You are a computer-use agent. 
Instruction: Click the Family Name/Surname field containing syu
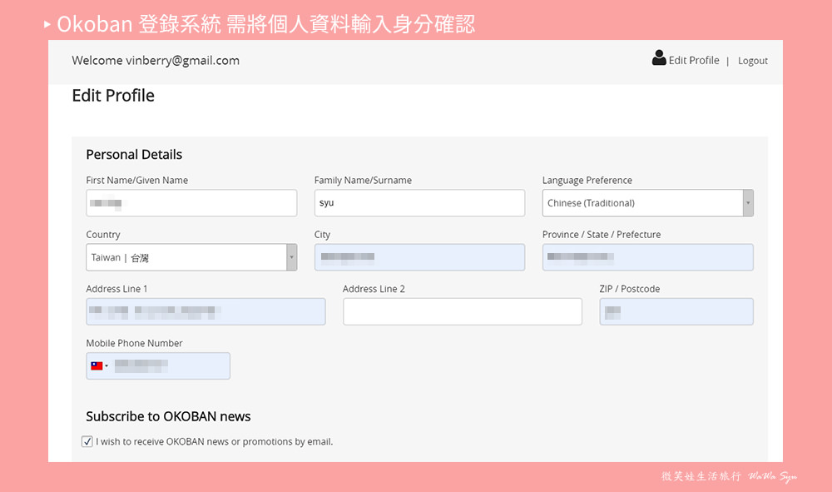(x=419, y=203)
